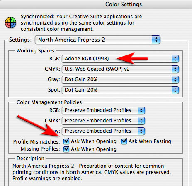Click the Settings dropdown stepper arrows
The height and width of the screenshot is (186, 192).
(156, 40)
